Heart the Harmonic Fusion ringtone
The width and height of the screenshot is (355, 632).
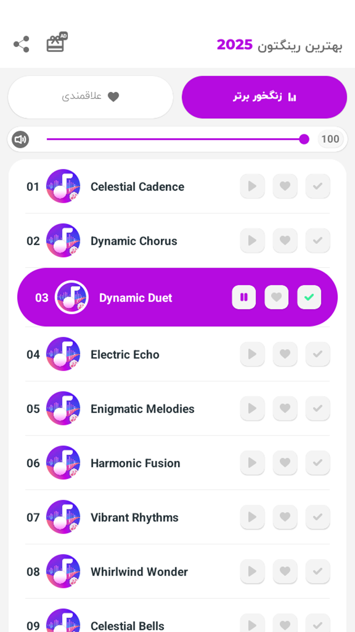(285, 463)
